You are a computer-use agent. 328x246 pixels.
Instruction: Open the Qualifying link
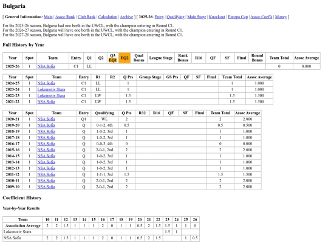point(176,17)
